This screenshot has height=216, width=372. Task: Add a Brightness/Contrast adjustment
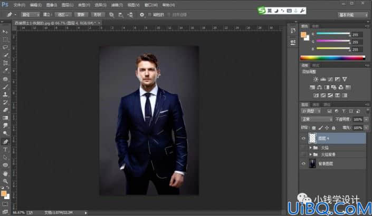click(x=316, y=79)
